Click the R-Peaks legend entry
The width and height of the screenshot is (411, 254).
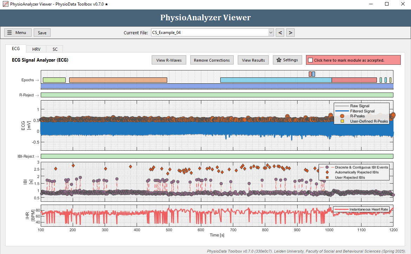click(x=357, y=116)
